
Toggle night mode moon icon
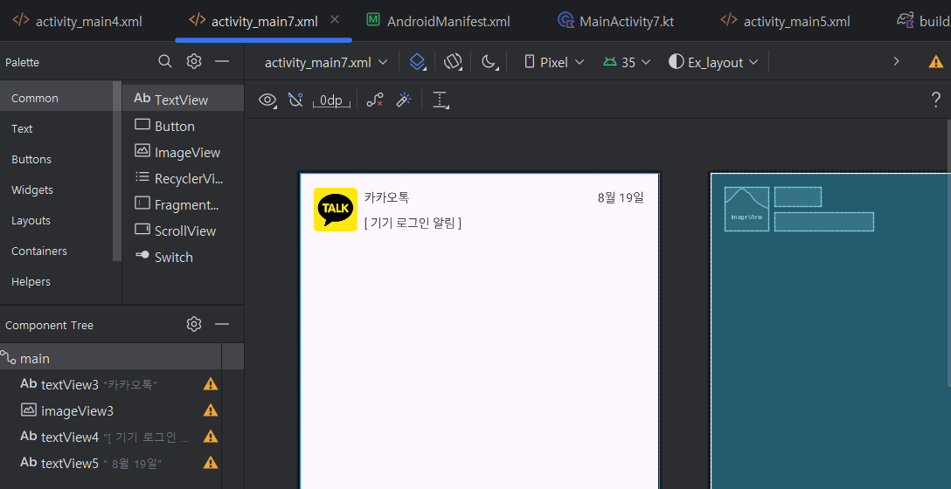[x=489, y=62]
